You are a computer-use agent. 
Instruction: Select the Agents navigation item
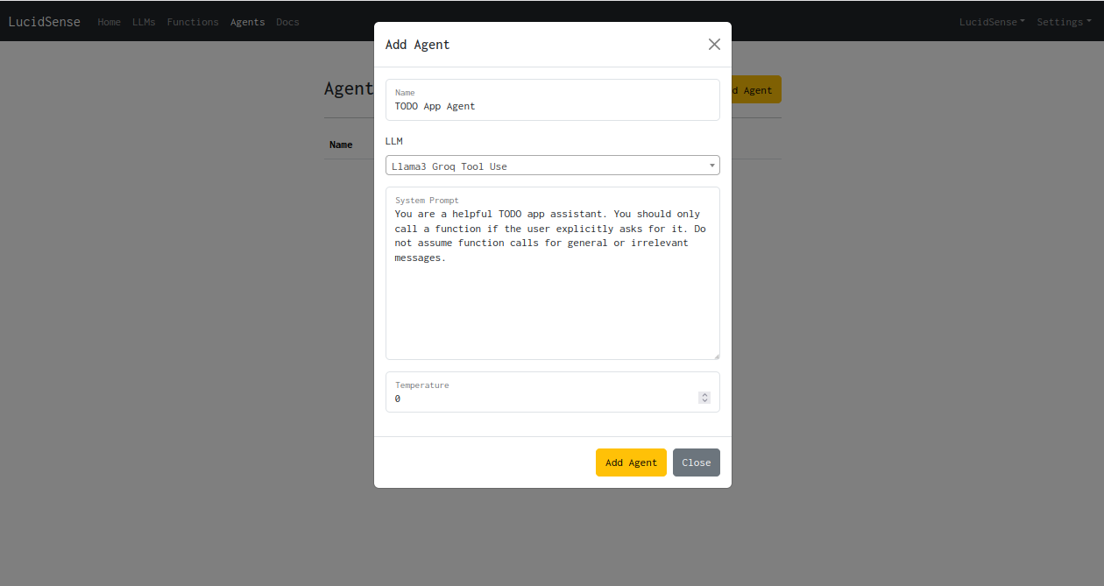point(247,22)
